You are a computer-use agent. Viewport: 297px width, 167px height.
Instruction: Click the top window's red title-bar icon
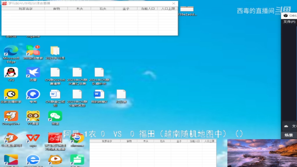pos(4,3)
